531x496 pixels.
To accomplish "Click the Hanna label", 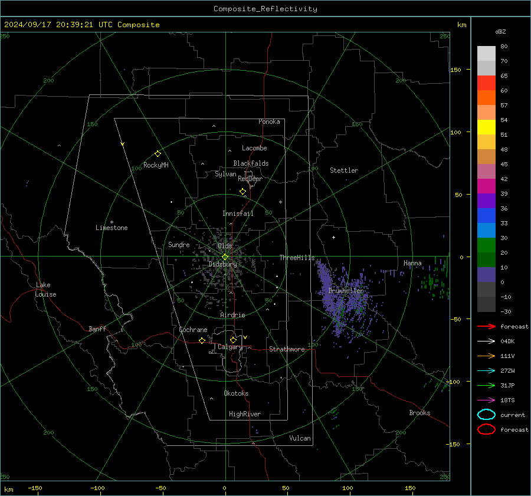I will 412,263.
